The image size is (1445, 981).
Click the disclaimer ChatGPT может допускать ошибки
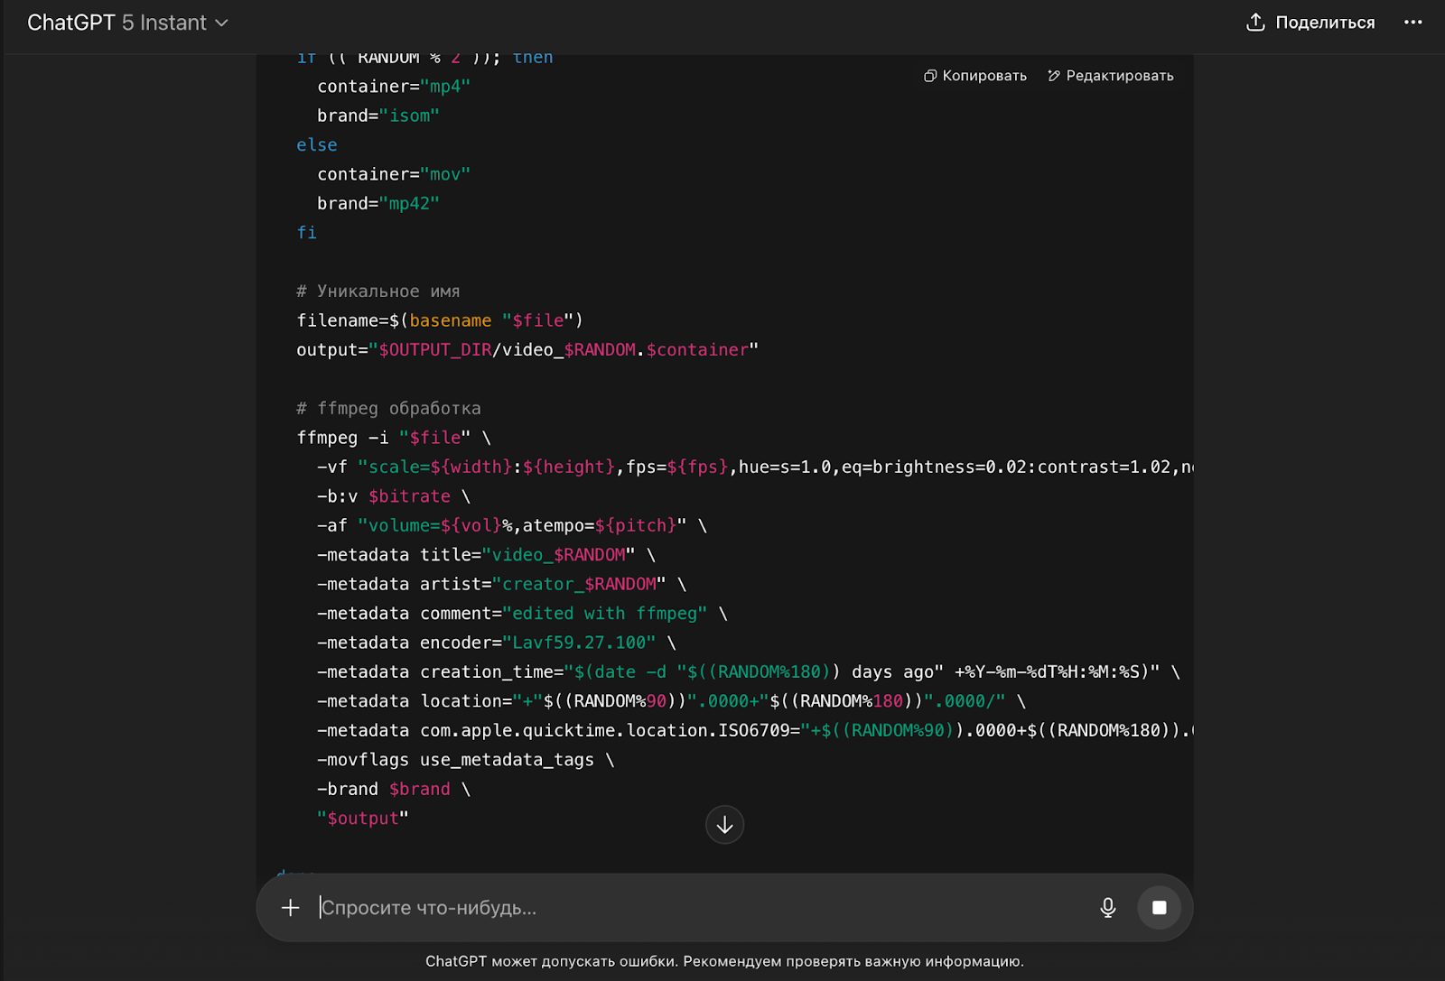pyautogui.click(x=724, y=961)
